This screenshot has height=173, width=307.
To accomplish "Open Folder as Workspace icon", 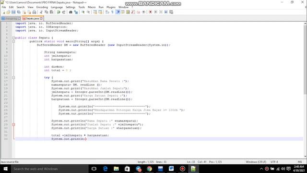I will click(x=138, y=12).
